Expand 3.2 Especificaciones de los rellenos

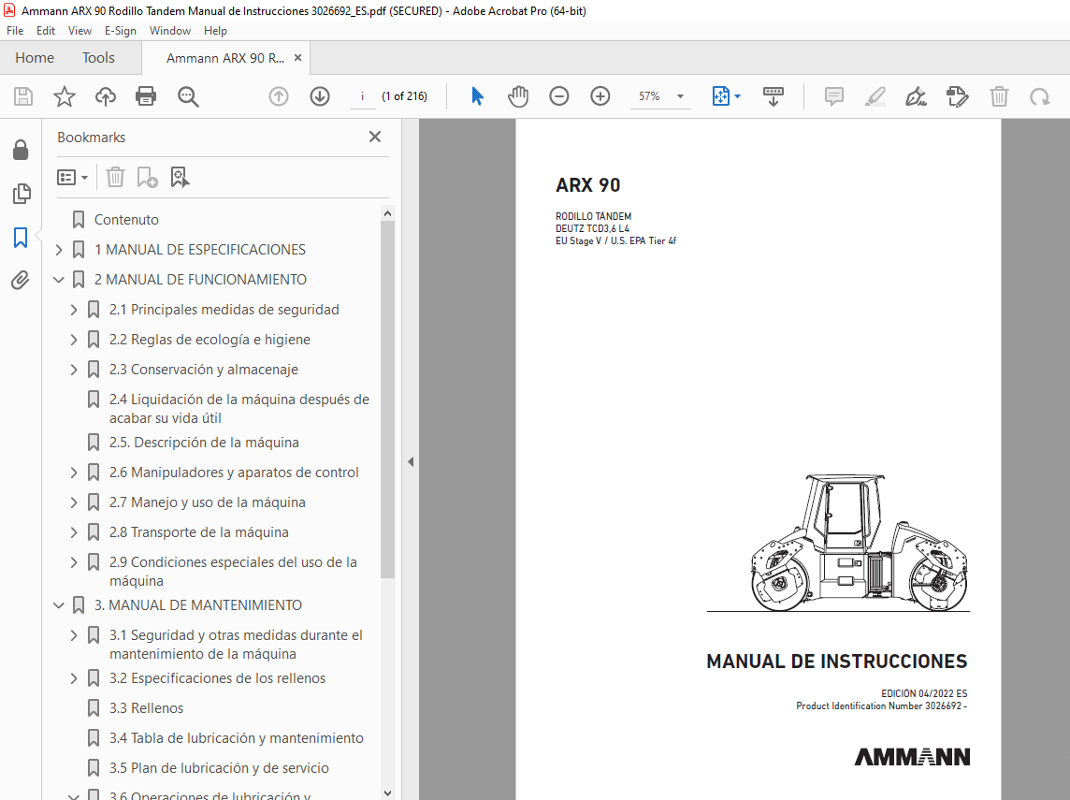(74, 678)
